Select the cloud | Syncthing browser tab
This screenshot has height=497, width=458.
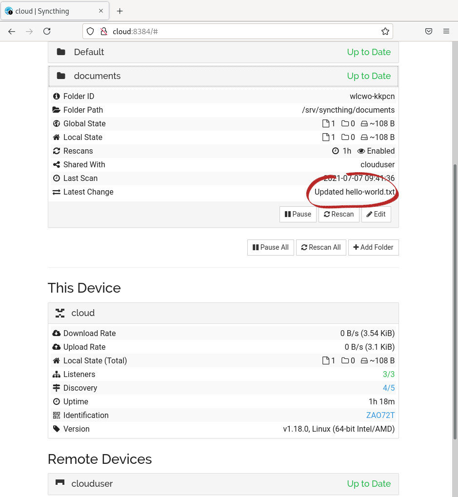tap(54, 11)
